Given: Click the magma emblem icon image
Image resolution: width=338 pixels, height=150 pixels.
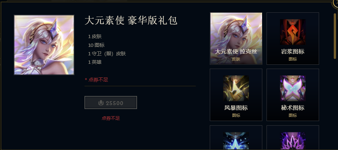Looking at the screenshot, I should (x=293, y=32).
